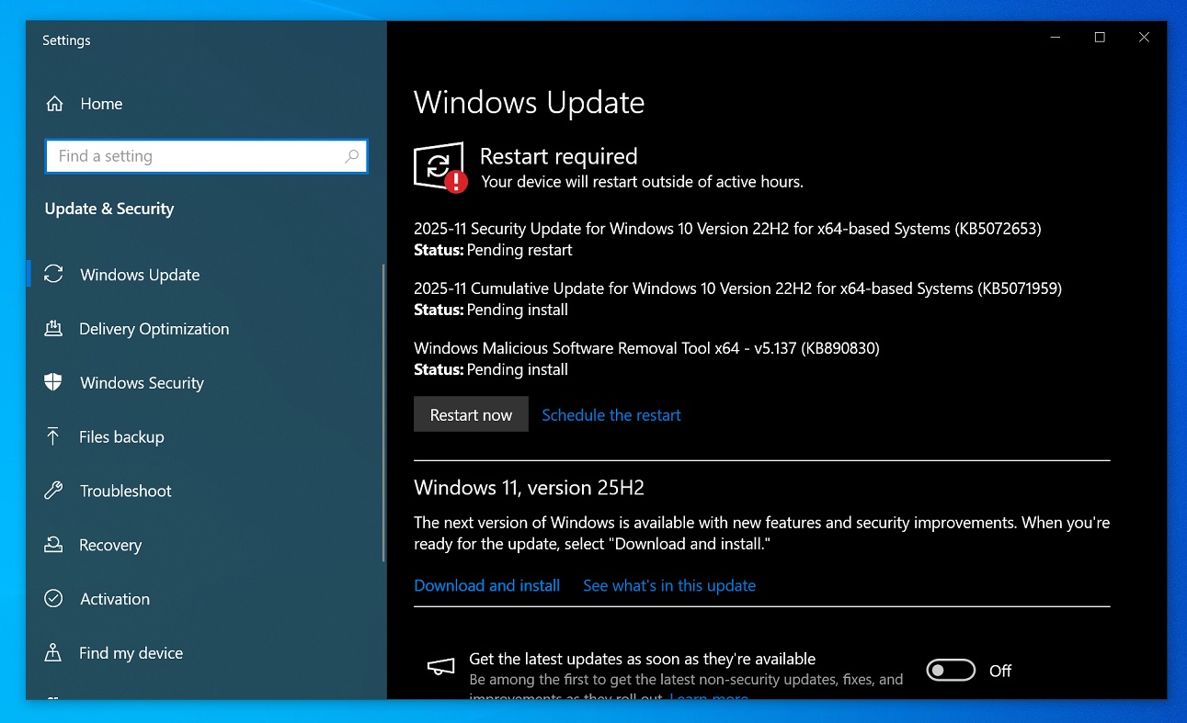Select Find my device in the sidebar

[x=131, y=653]
